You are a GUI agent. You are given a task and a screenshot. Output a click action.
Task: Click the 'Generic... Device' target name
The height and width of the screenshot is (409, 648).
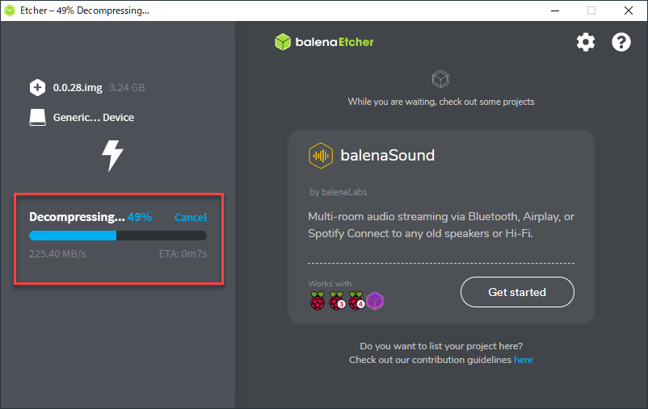coord(94,118)
